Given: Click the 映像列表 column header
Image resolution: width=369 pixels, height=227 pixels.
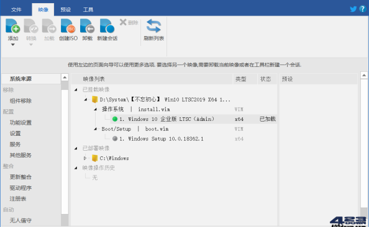Looking at the screenshot, I should pos(152,79).
